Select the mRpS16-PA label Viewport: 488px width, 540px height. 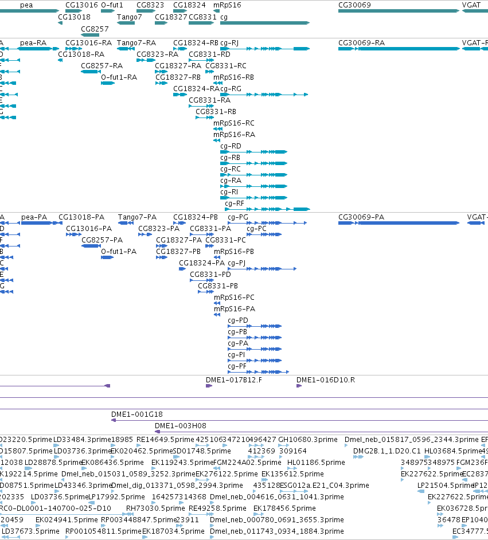(x=235, y=308)
